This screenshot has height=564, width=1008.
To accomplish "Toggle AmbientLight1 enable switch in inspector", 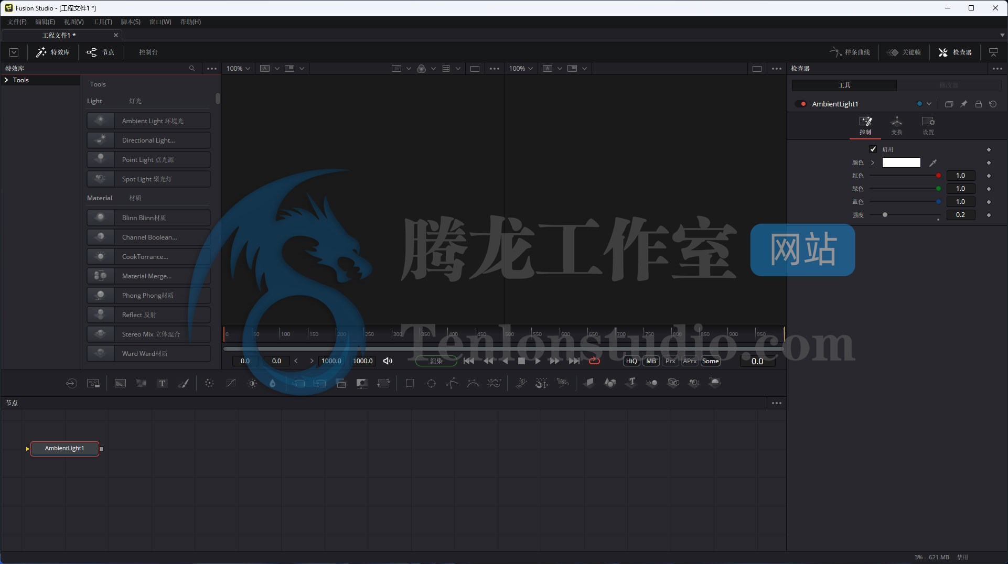I will point(801,104).
